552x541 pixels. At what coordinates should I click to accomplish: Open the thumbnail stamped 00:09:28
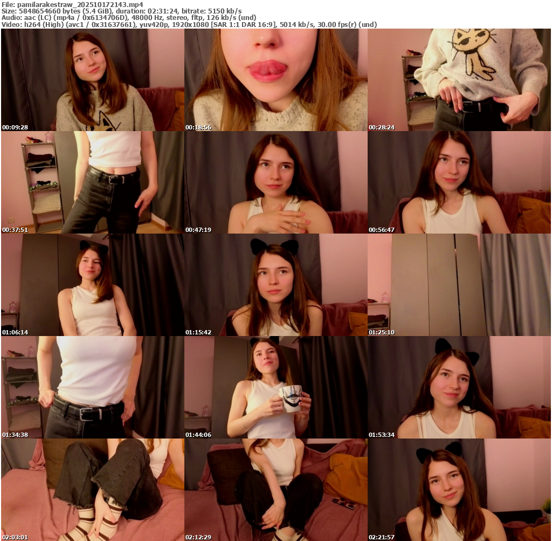click(93, 80)
